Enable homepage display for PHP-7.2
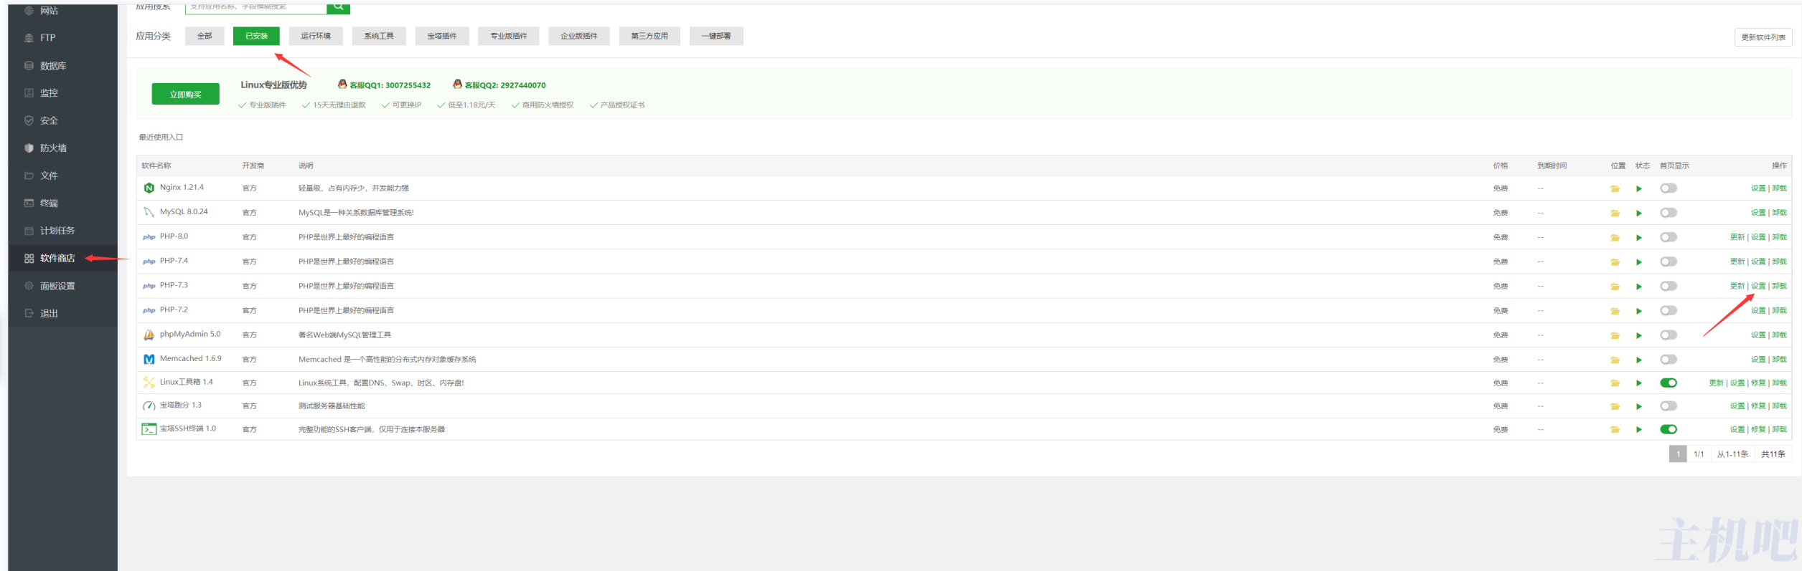This screenshot has height=571, width=1802. click(x=1669, y=310)
